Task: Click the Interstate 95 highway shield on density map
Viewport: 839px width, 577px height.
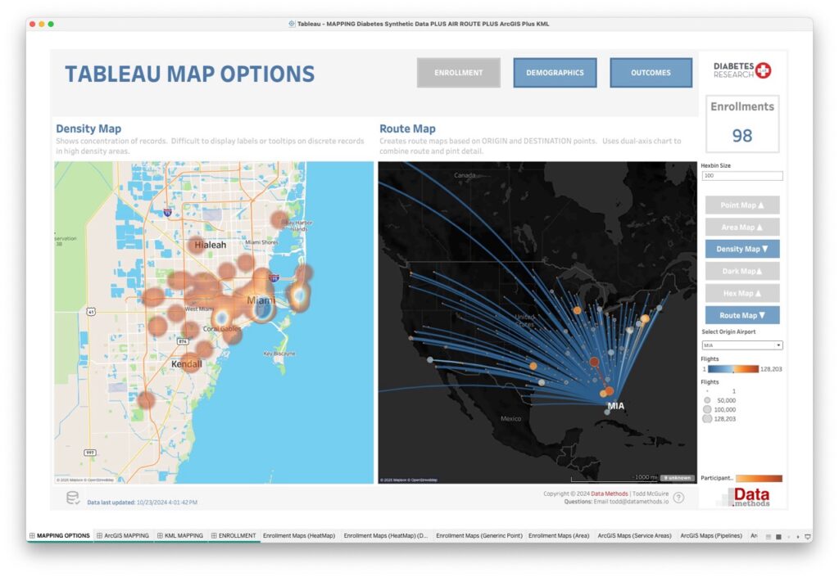Action: pos(166,212)
